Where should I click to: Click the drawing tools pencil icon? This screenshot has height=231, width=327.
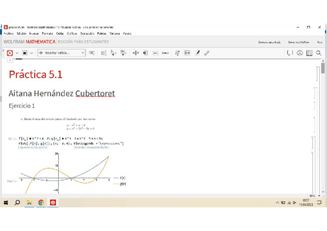(x=197, y=53)
